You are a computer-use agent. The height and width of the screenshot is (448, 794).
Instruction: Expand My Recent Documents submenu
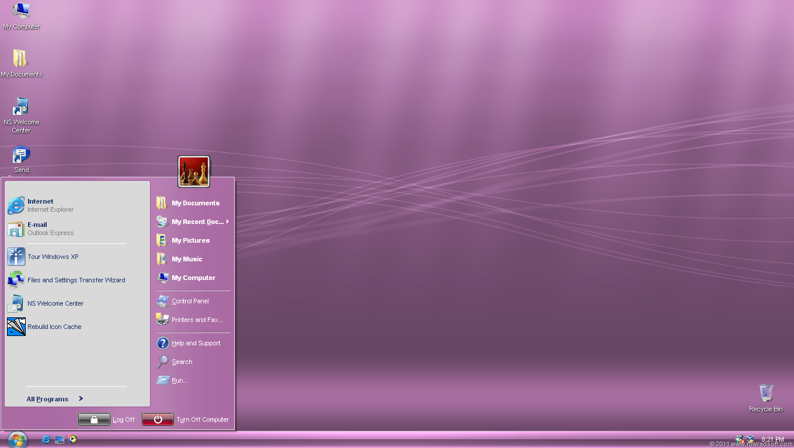192,222
